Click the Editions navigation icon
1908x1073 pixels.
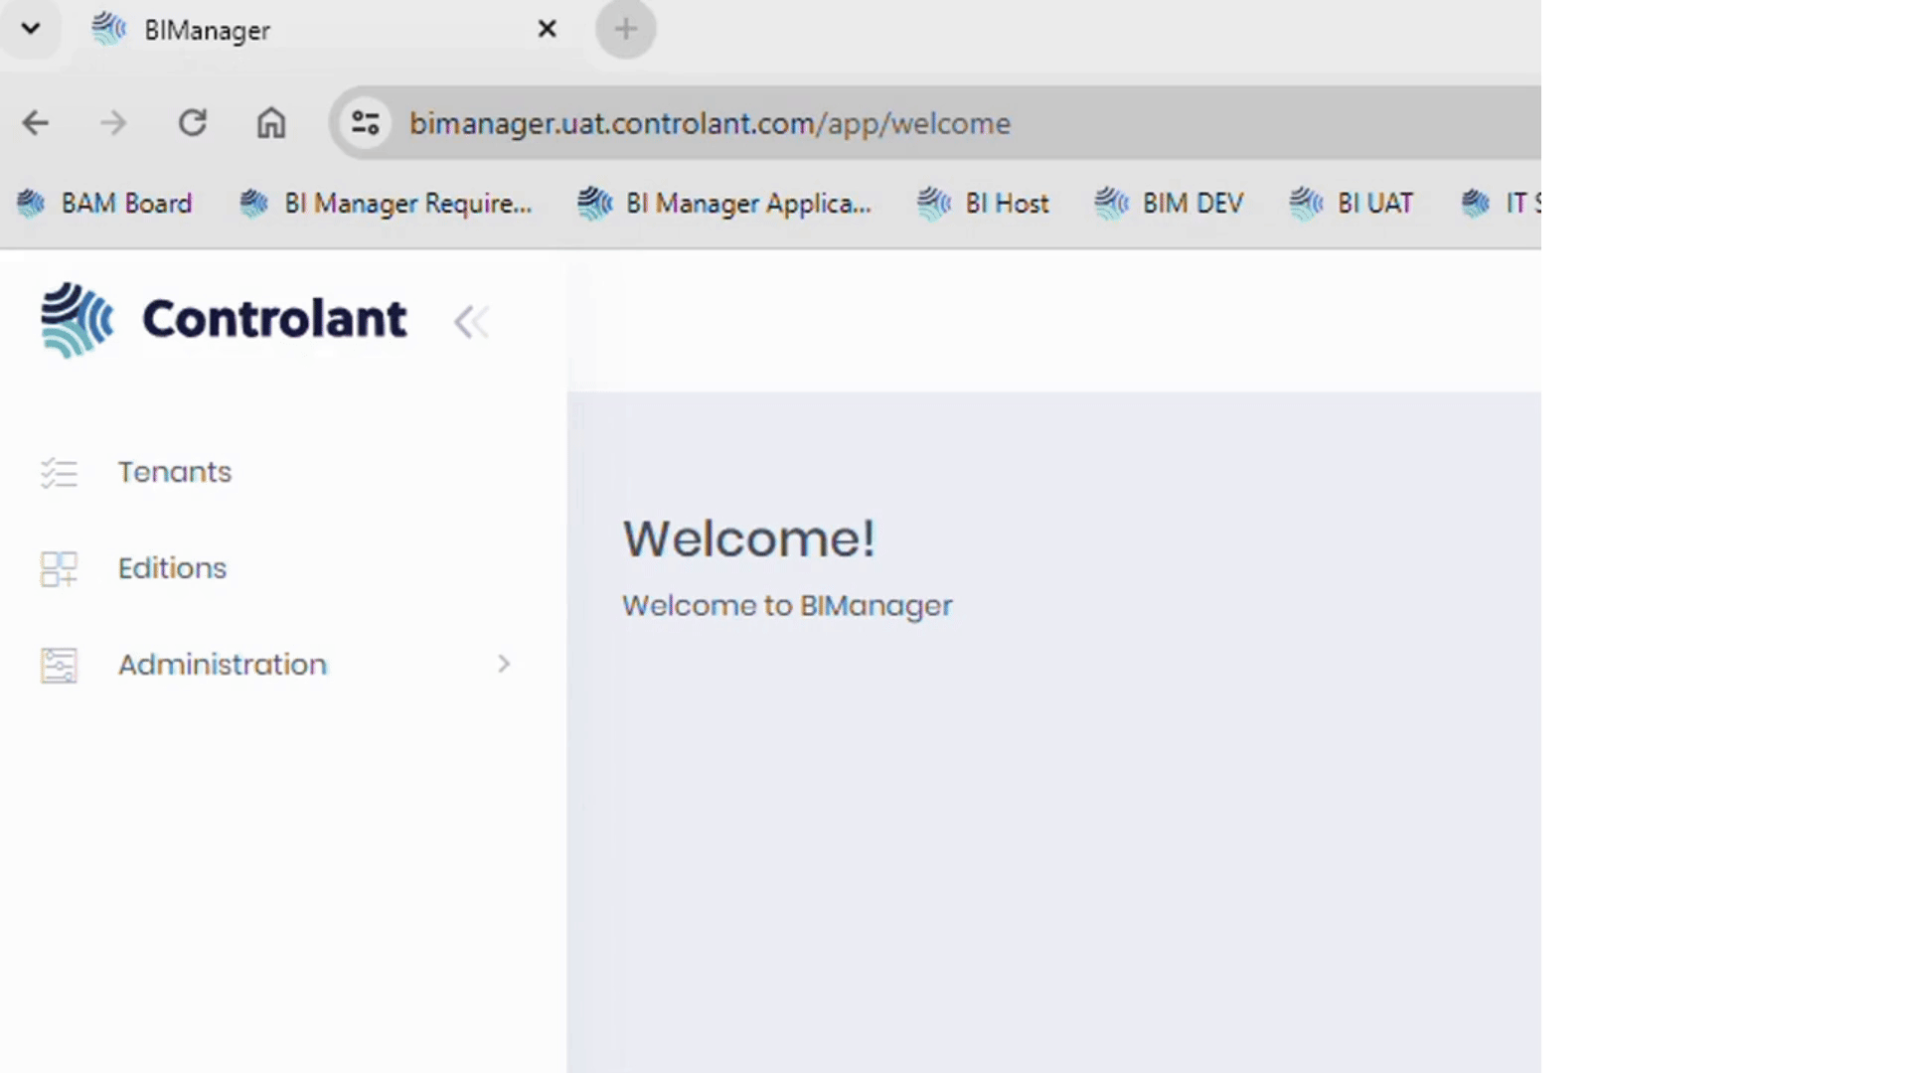[59, 567]
